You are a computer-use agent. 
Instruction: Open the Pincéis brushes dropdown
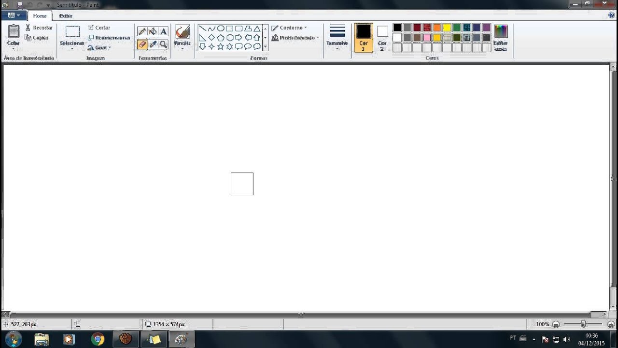182,49
